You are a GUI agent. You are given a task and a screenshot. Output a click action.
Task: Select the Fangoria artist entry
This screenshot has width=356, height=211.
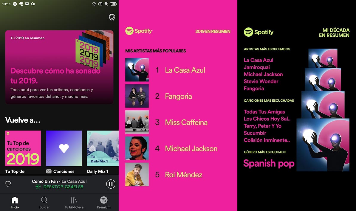tap(178, 96)
